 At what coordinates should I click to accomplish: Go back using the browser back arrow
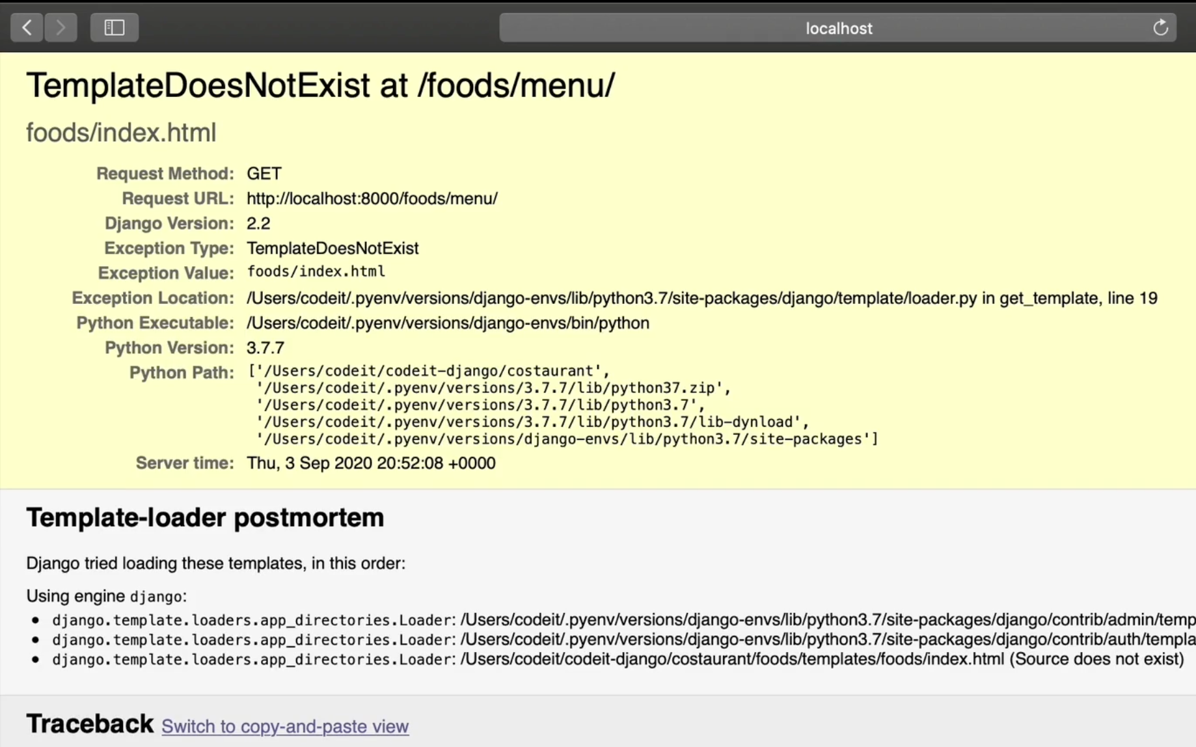pyautogui.click(x=27, y=27)
